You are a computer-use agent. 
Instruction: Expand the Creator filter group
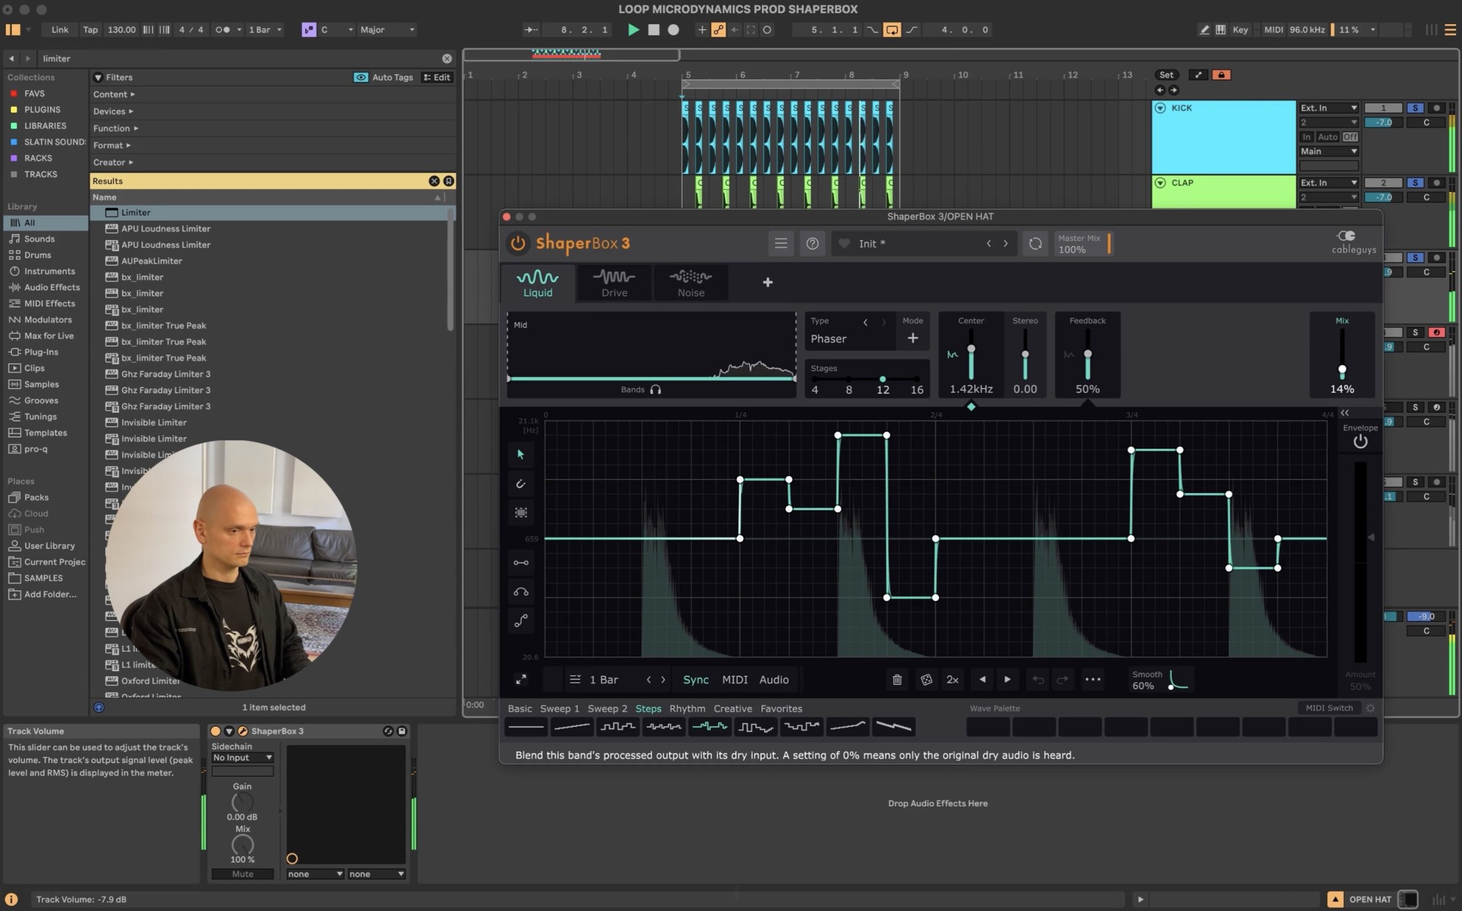pos(113,162)
